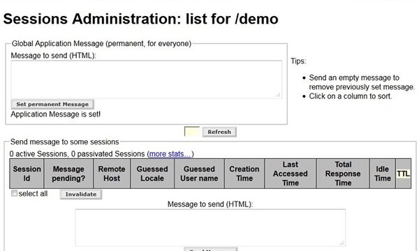Sort by Total Response Time column

[343, 174]
